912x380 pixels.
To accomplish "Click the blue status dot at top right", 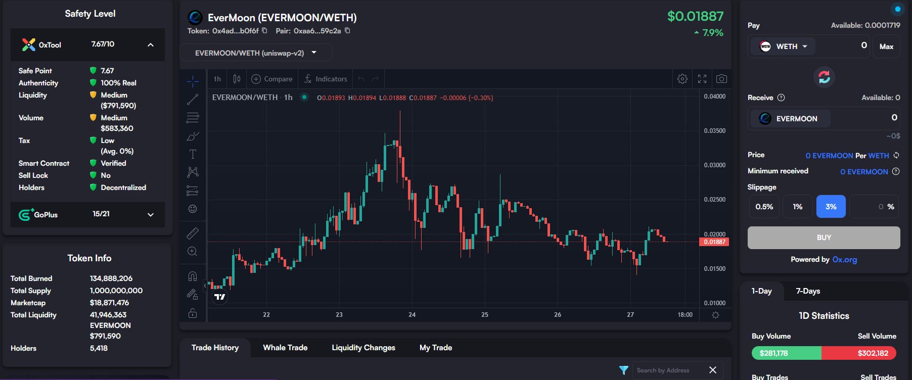I will (898, 9).
